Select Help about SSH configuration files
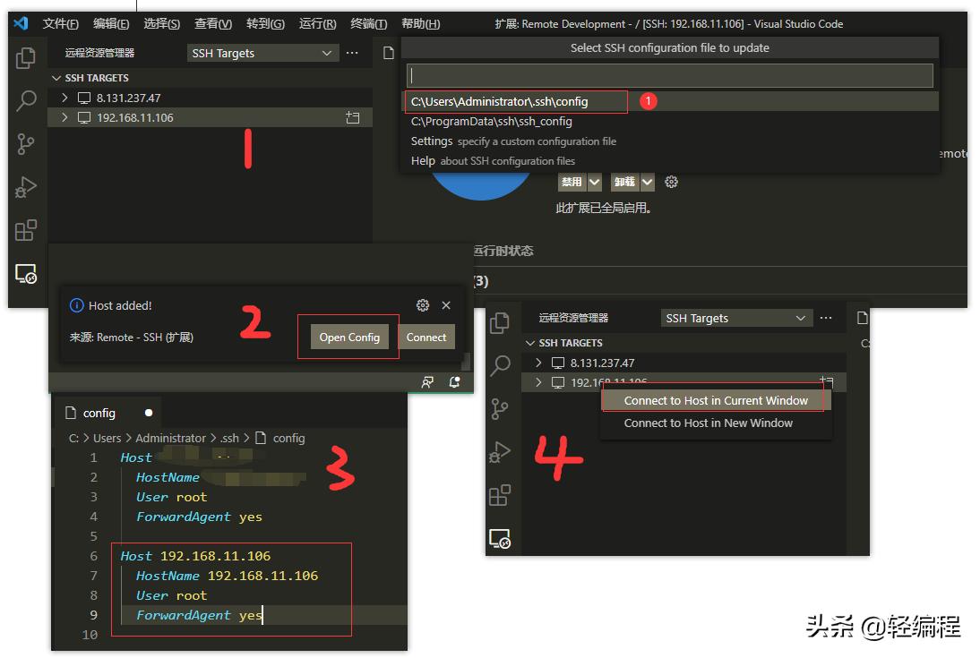Screen dimensions: 980x658 [670, 160]
